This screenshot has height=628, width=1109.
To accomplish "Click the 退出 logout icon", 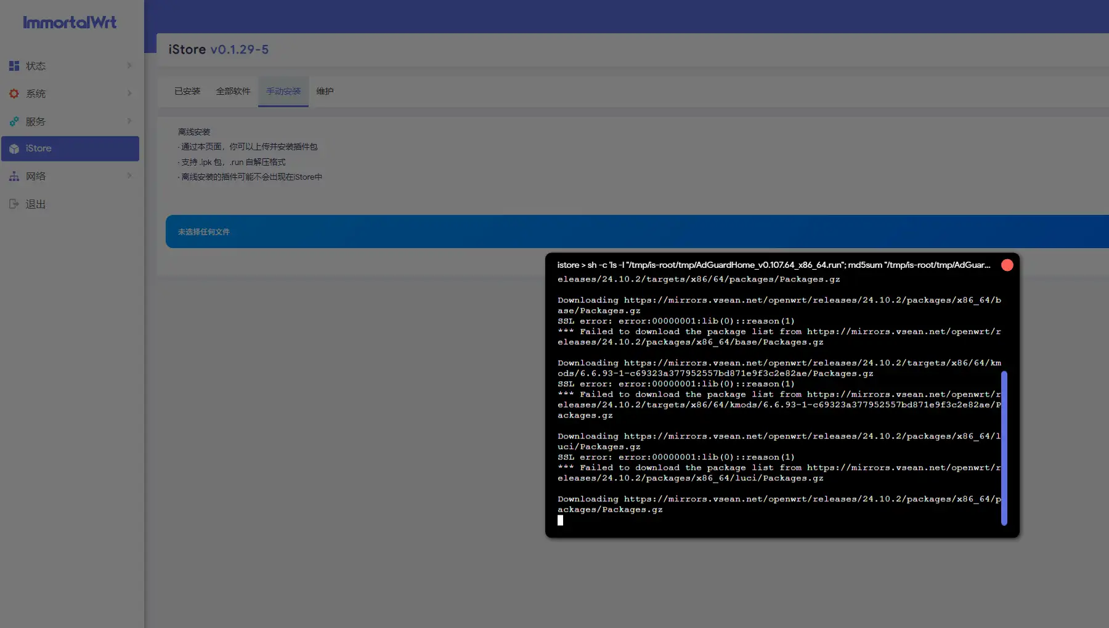I will [x=14, y=204].
